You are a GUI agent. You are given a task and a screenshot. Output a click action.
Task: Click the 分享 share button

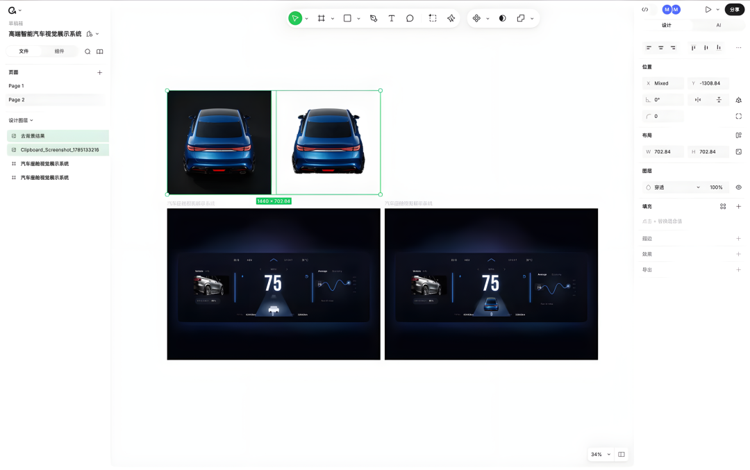pos(735,10)
